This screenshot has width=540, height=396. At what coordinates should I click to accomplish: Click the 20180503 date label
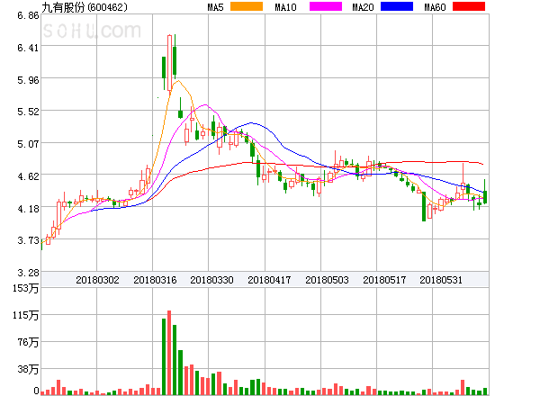click(327, 280)
